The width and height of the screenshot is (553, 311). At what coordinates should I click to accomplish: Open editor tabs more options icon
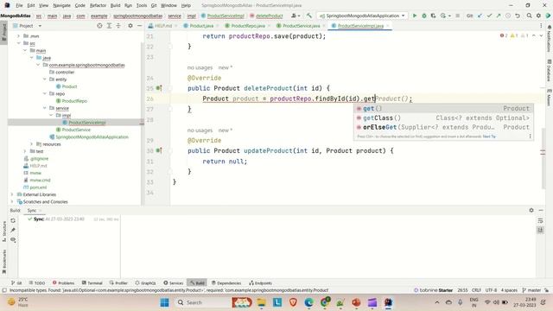click(541, 26)
